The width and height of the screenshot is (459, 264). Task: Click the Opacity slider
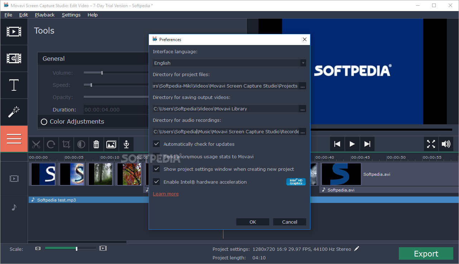pyautogui.click(x=116, y=97)
